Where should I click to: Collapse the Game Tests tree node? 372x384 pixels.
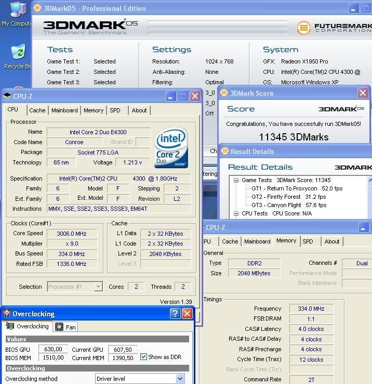(236, 180)
